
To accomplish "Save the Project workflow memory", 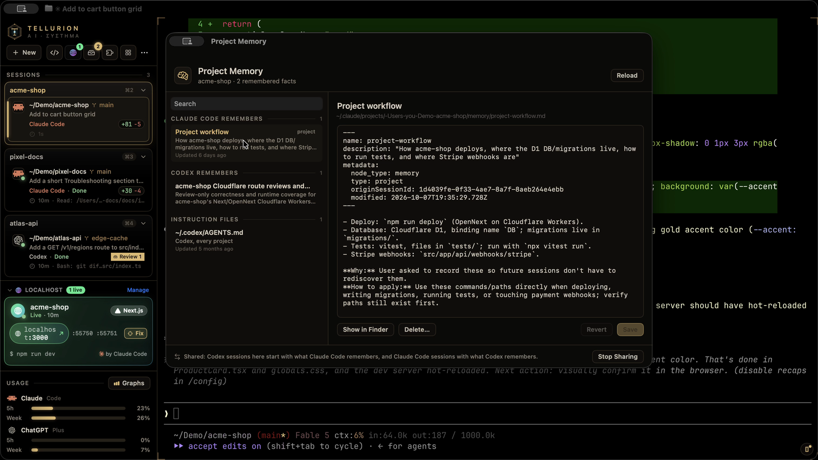I will pos(630,330).
